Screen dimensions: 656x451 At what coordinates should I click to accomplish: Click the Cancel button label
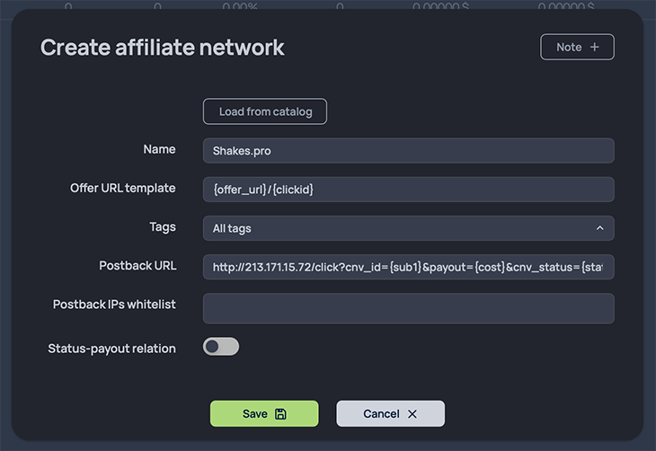[381, 414]
